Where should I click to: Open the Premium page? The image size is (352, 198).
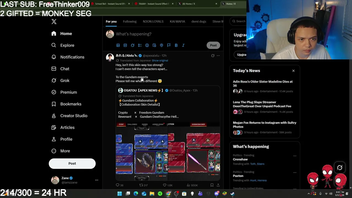pyautogui.click(x=64, y=92)
